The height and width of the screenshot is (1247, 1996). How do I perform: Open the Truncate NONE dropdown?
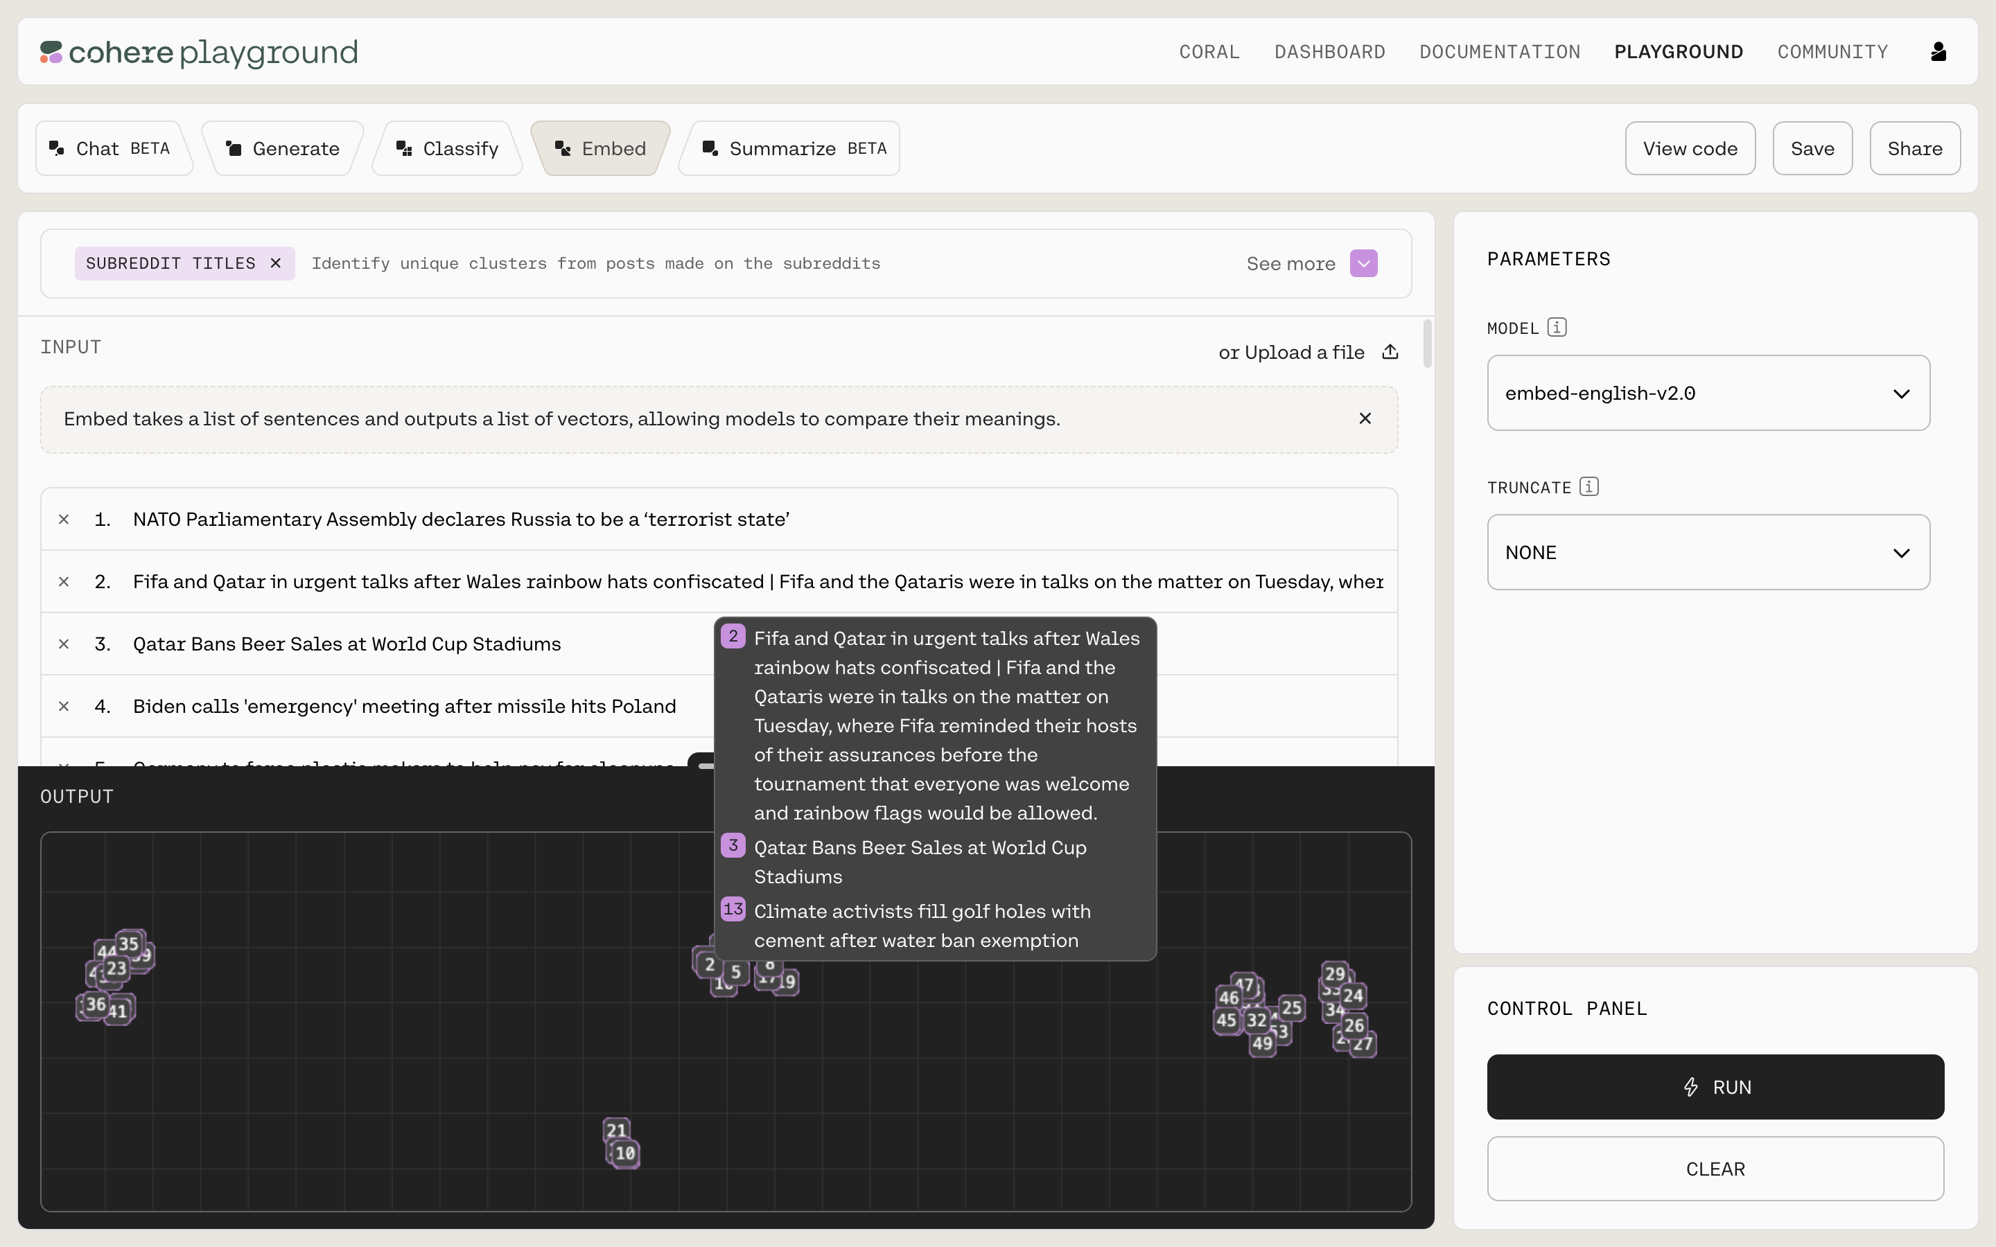coord(1707,553)
